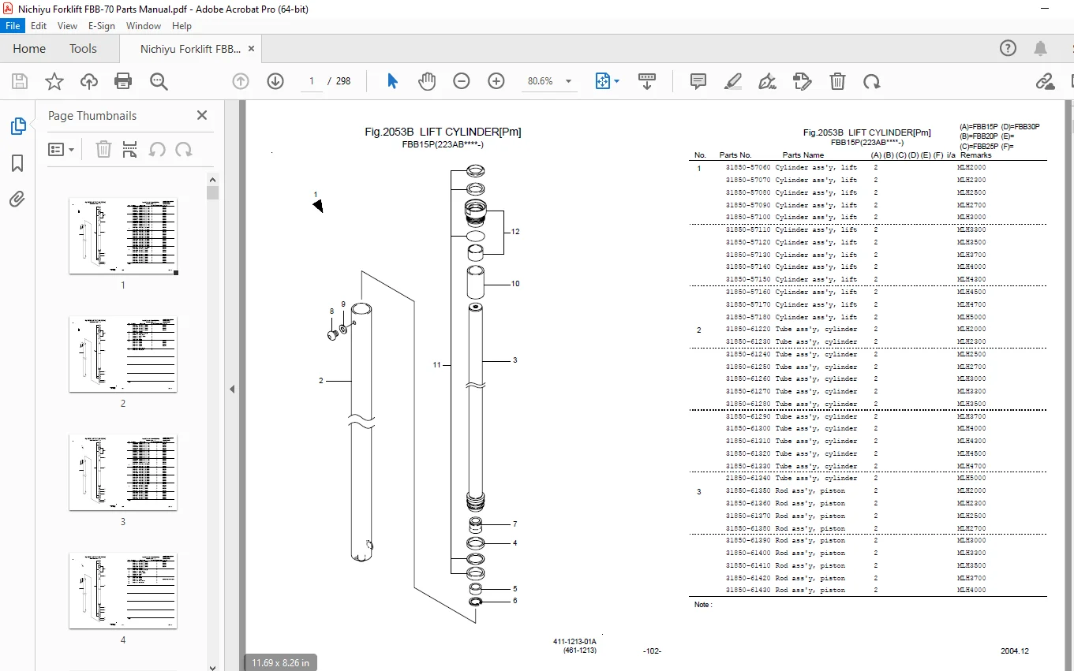1074x671 pixels.
Task: Rotate the page clockwise from main toolbar
Action: coord(872,81)
